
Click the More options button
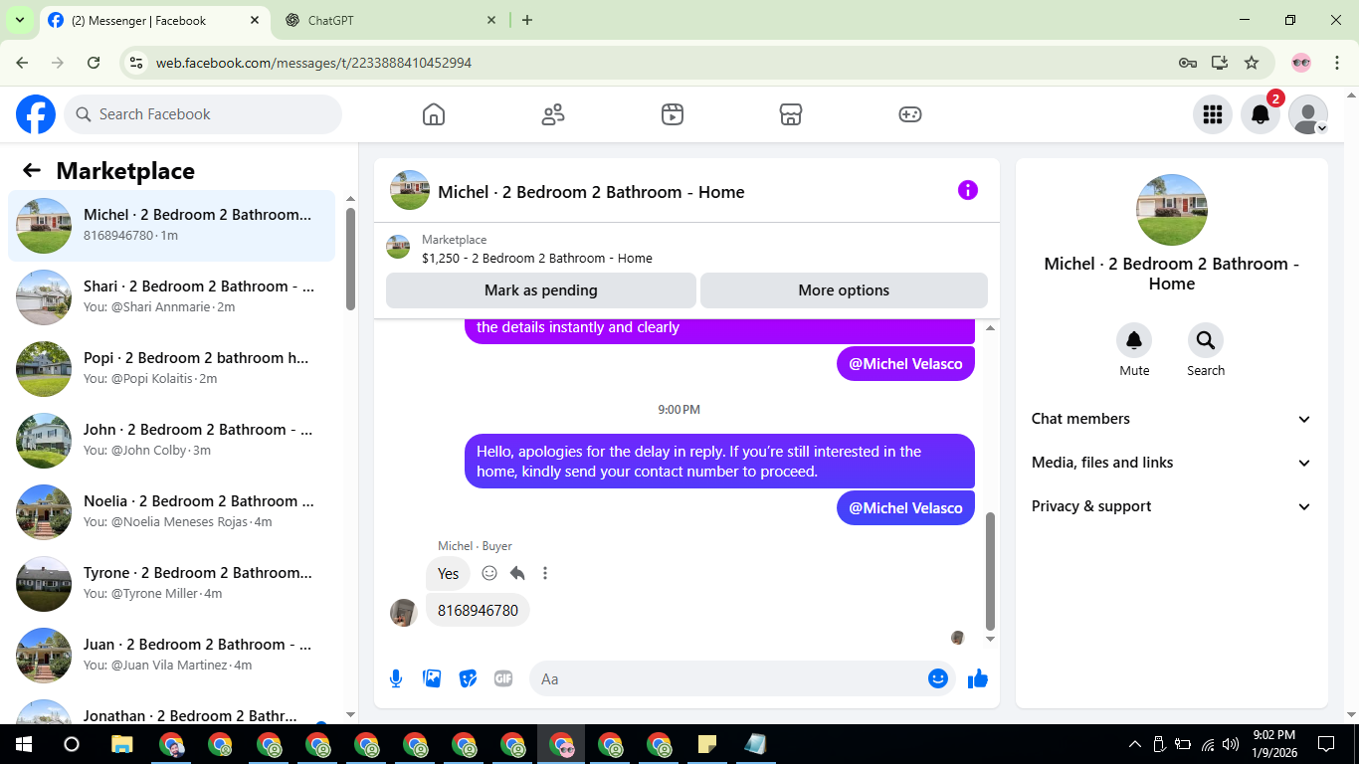(x=844, y=290)
